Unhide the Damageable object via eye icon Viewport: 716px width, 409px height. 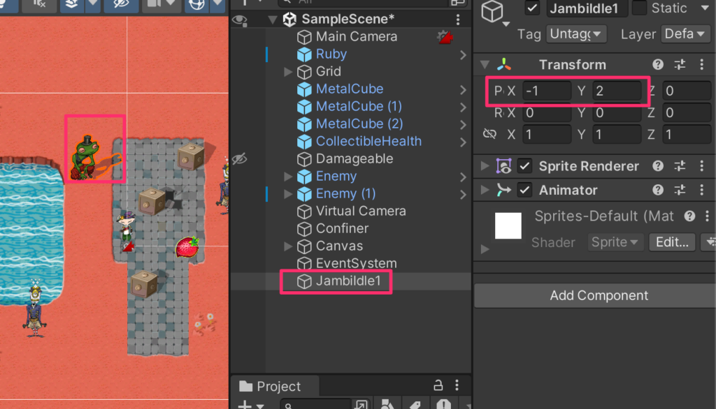239,158
